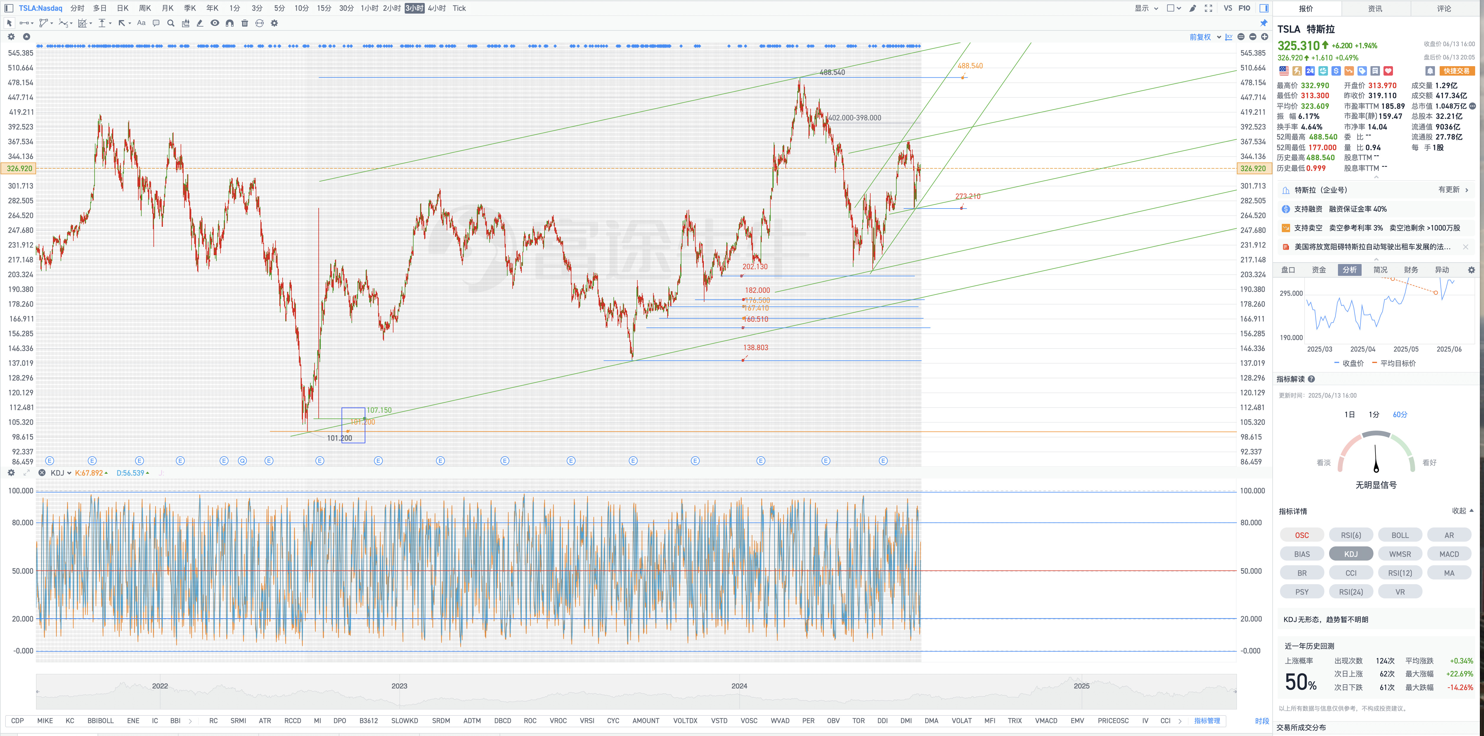Open settings gear in analysis tab row
The width and height of the screenshot is (1484, 736).
pyautogui.click(x=1471, y=270)
